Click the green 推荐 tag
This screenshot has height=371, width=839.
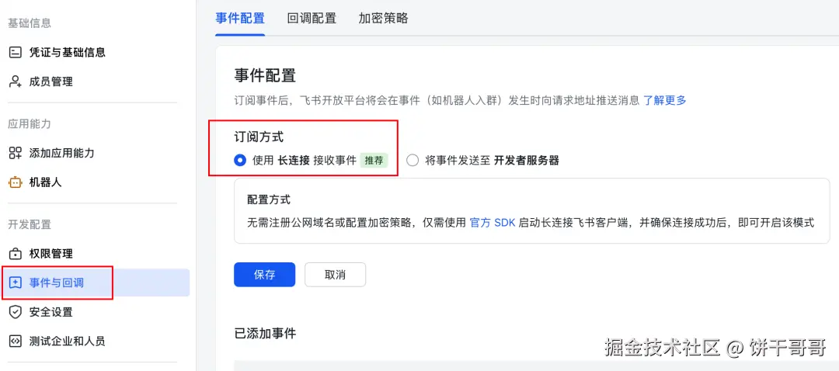point(374,161)
